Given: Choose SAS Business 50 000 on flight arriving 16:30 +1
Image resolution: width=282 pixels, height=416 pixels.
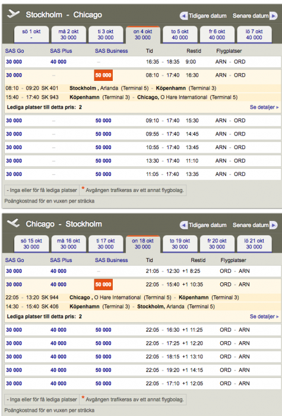Looking at the screenshot, I should (x=103, y=330).
